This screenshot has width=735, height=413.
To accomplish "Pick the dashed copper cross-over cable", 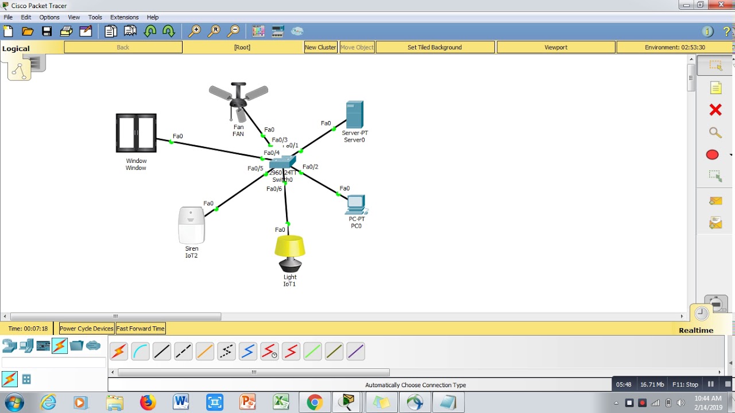I will pyautogui.click(x=183, y=351).
